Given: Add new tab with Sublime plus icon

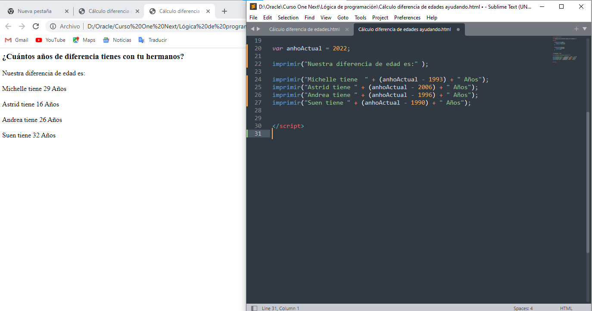Looking at the screenshot, I should tap(576, 29).
